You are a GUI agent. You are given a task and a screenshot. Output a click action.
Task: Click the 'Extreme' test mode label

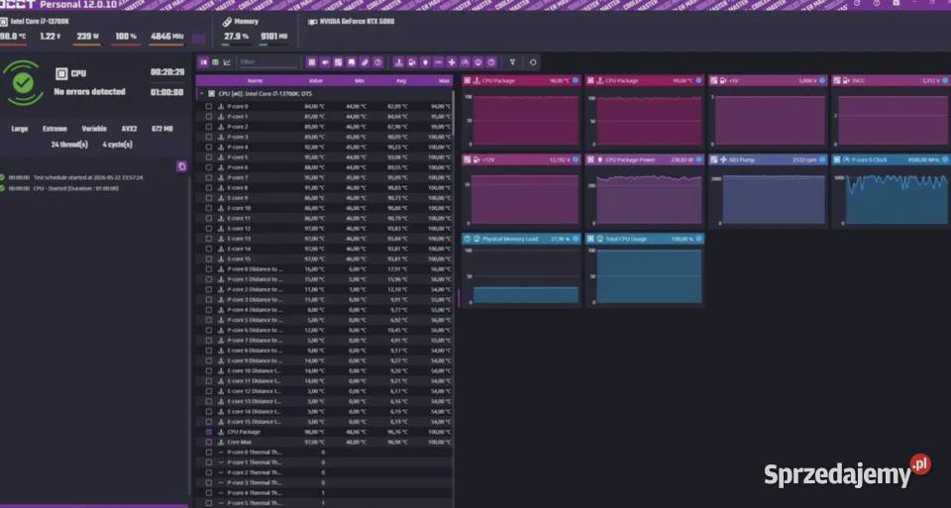54,129
